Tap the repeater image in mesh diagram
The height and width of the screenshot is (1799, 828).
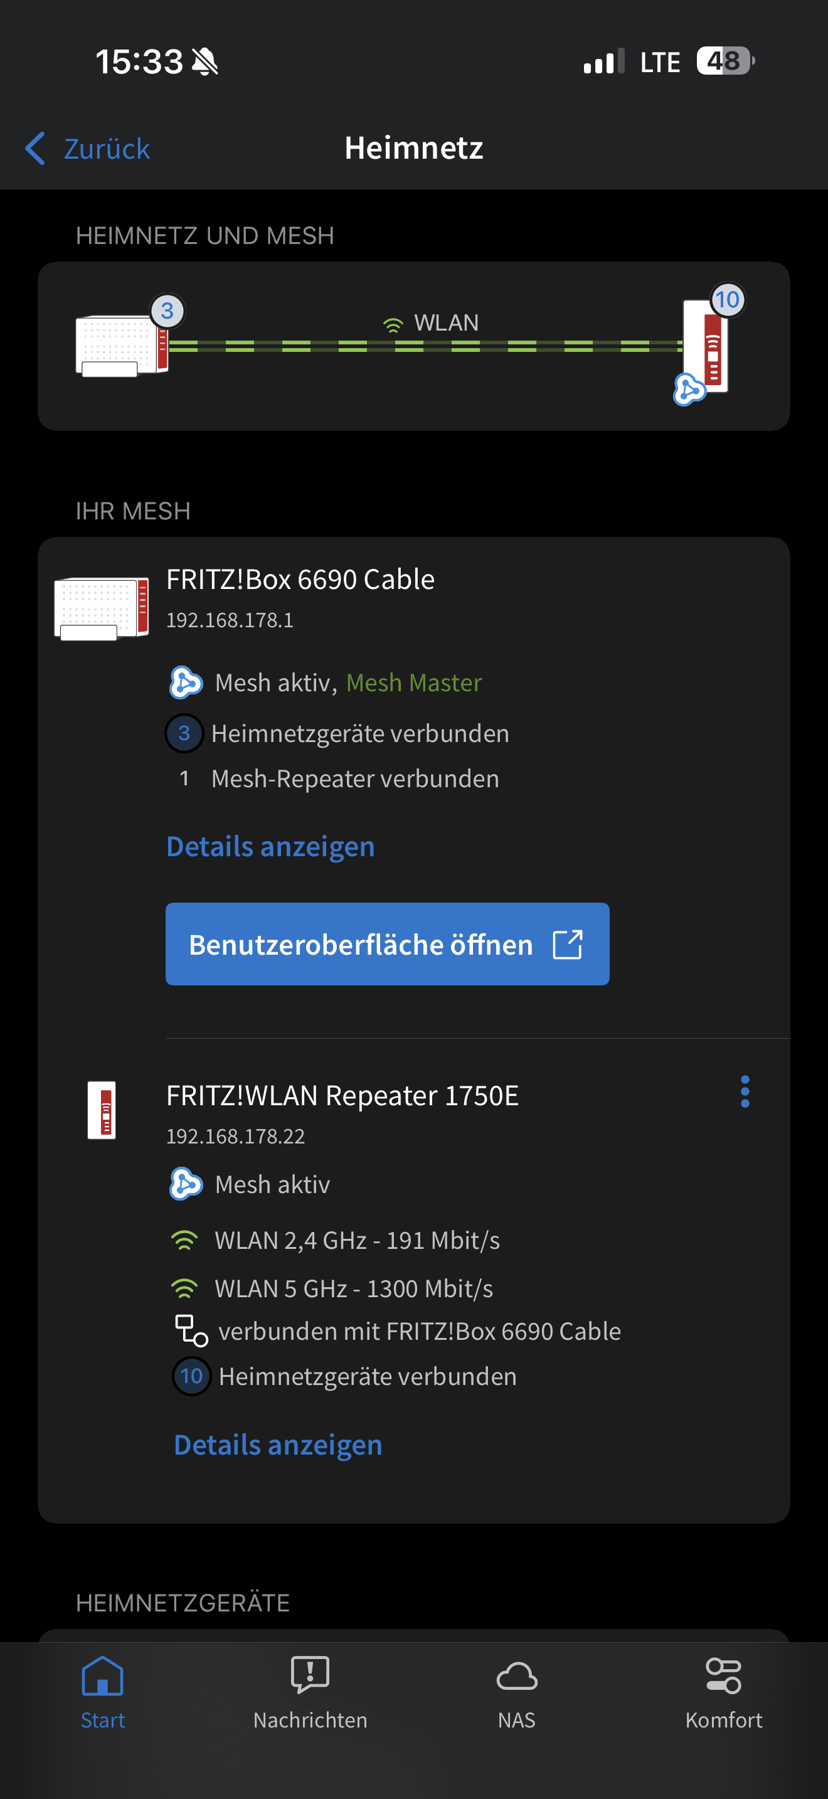click(x=707, y=347)
